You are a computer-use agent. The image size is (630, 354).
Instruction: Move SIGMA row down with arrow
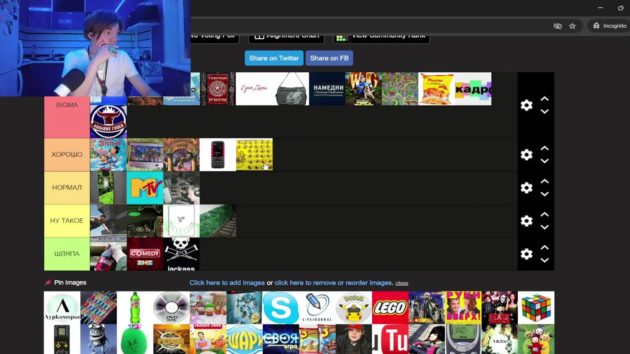pyautogui.click(x=544, y=112)
